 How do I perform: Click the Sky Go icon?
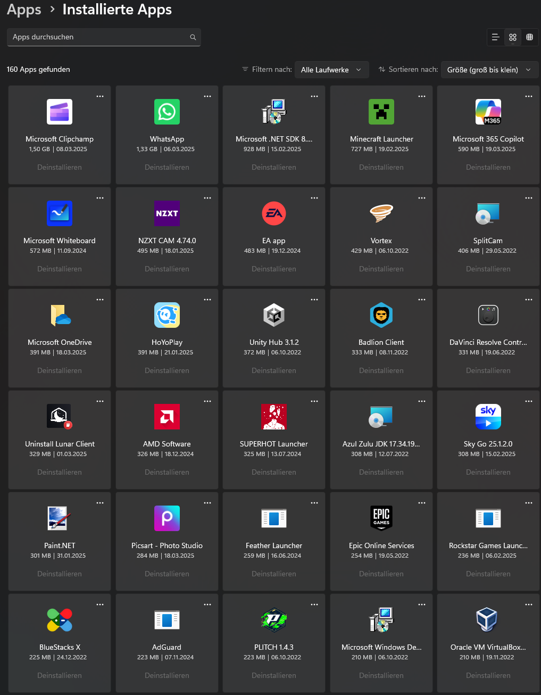coord(488,417)
